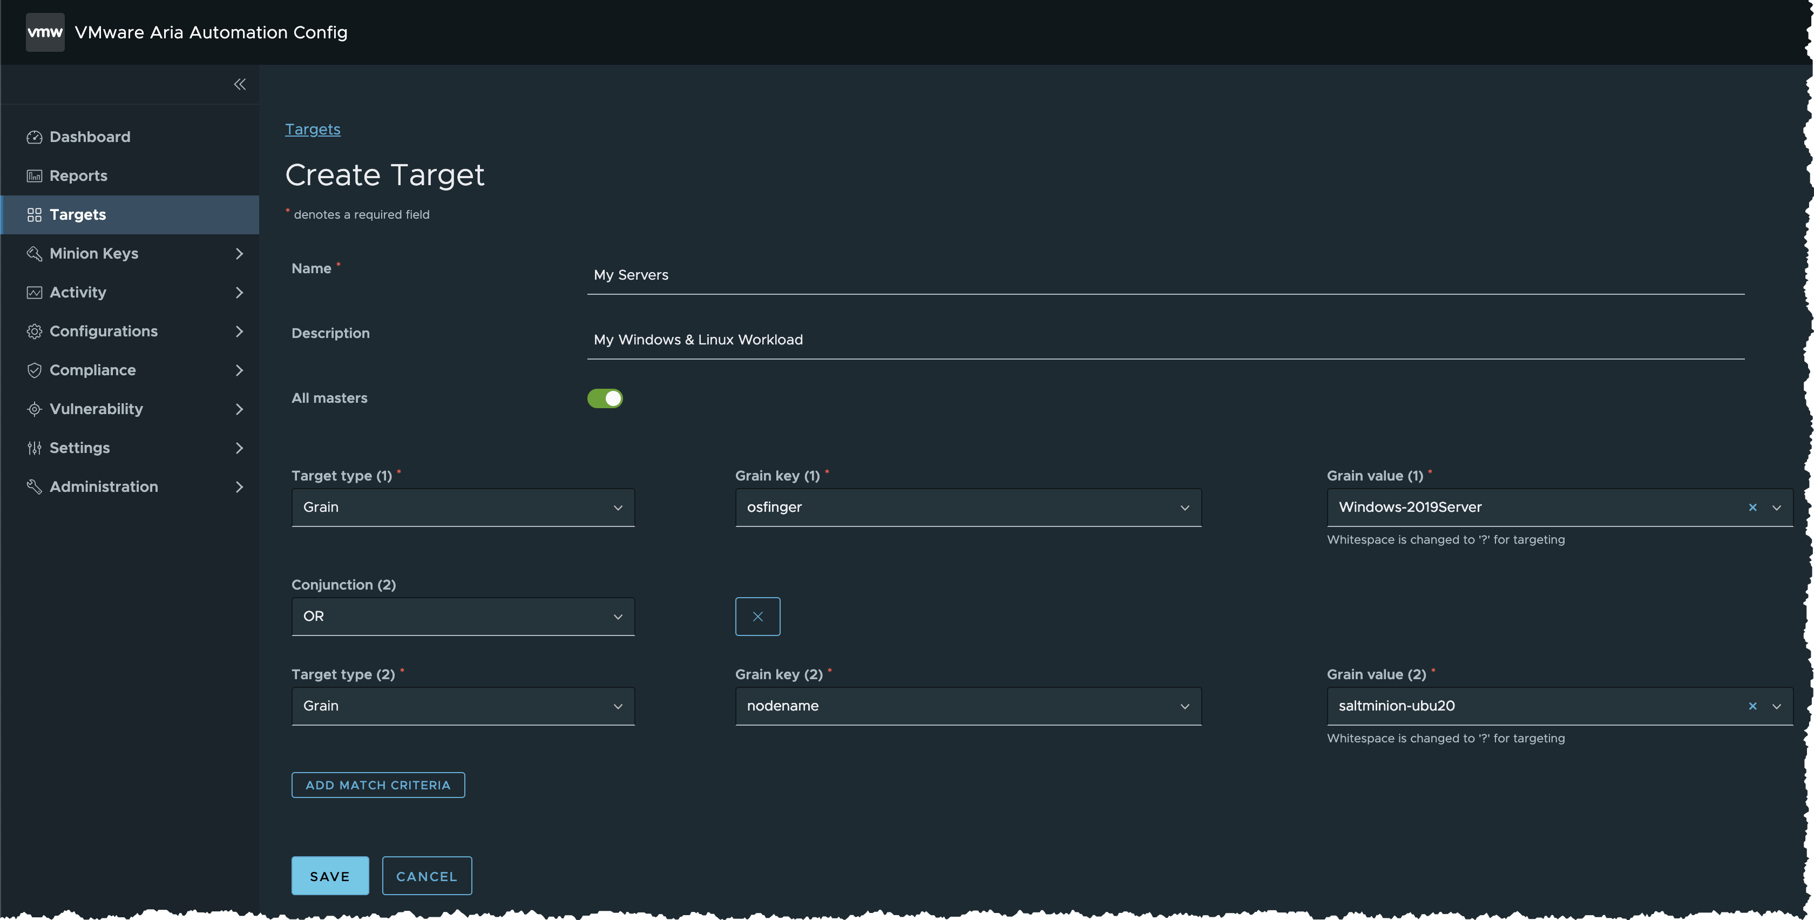Select Targets in the sidebar
Screen dimensions: 1814x920
pos(130,215)
